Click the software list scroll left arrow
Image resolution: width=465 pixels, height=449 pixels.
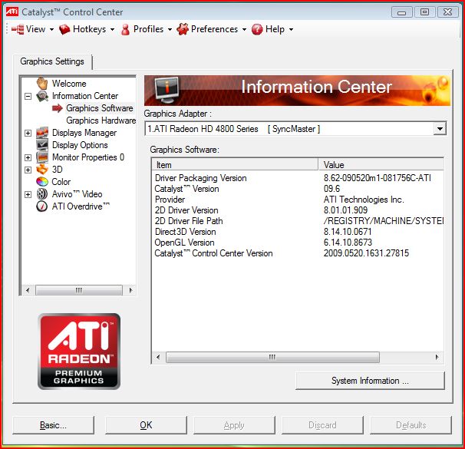pos(158,357)
